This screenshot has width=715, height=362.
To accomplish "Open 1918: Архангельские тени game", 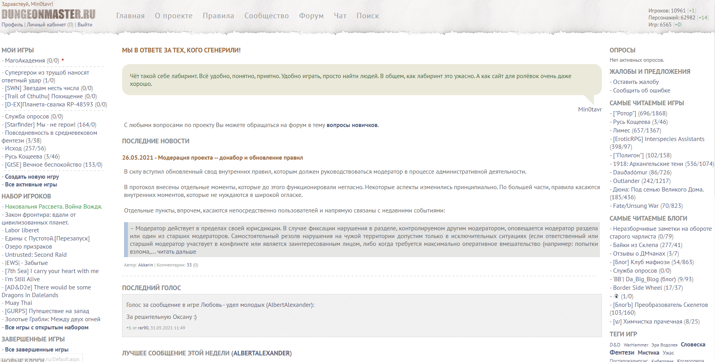I will (663, 164).
